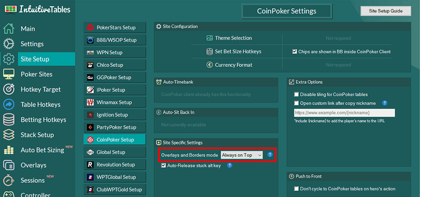Click the Poker Sites monitor icon
This screenshot has width=421, height=197.
click(x=9, y=74)
